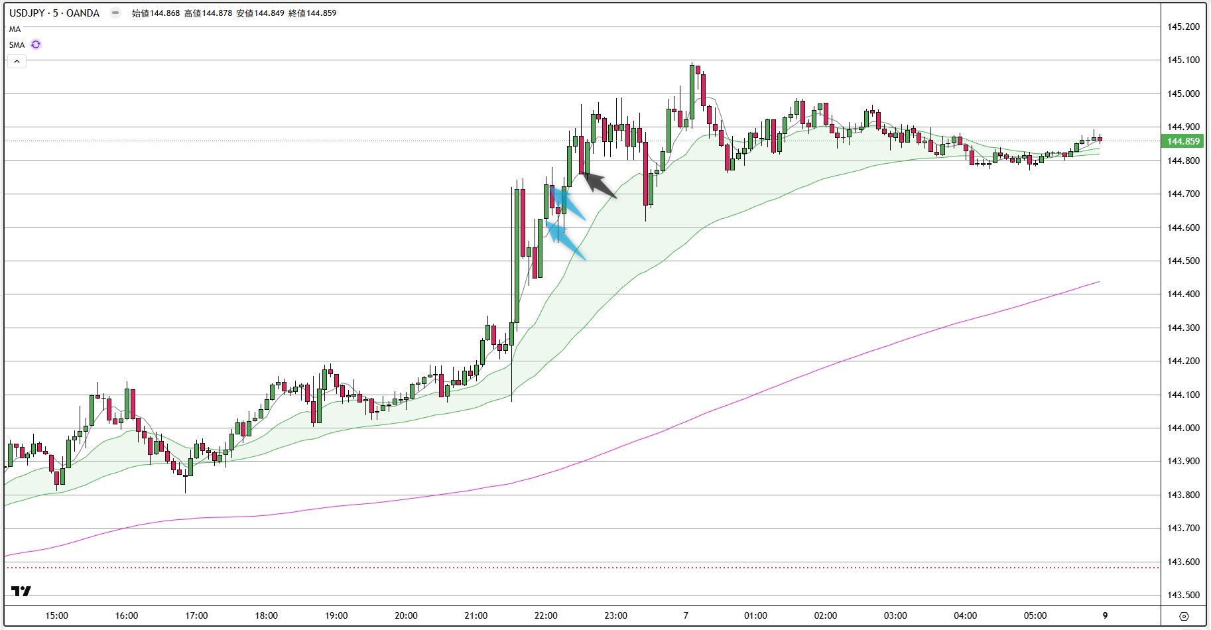Screen dimensions: 1211x630
Task: Collapse the indicator legend with the chevron
Action: tap(17, 62)
